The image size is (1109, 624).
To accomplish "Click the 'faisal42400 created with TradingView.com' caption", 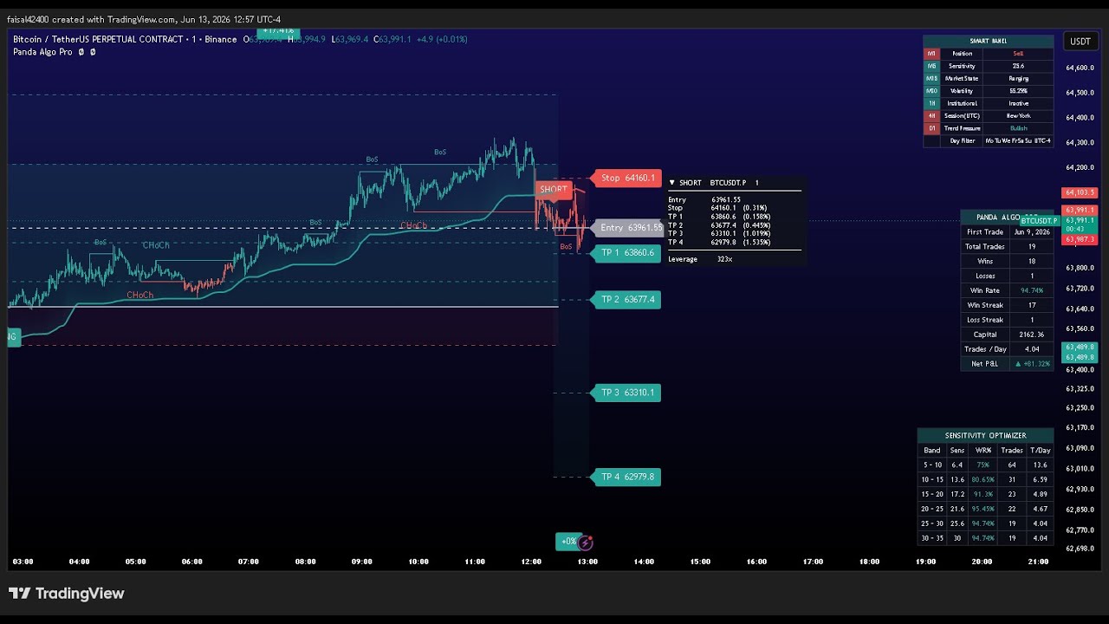I will (x=91, y=20).
